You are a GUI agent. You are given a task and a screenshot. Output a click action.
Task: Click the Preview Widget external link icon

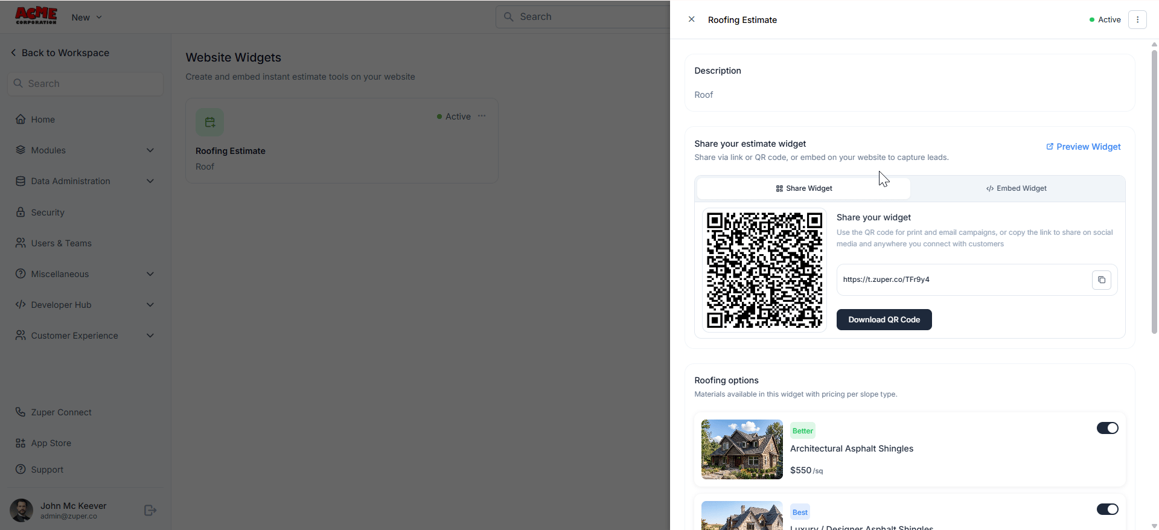(1050, 147)
